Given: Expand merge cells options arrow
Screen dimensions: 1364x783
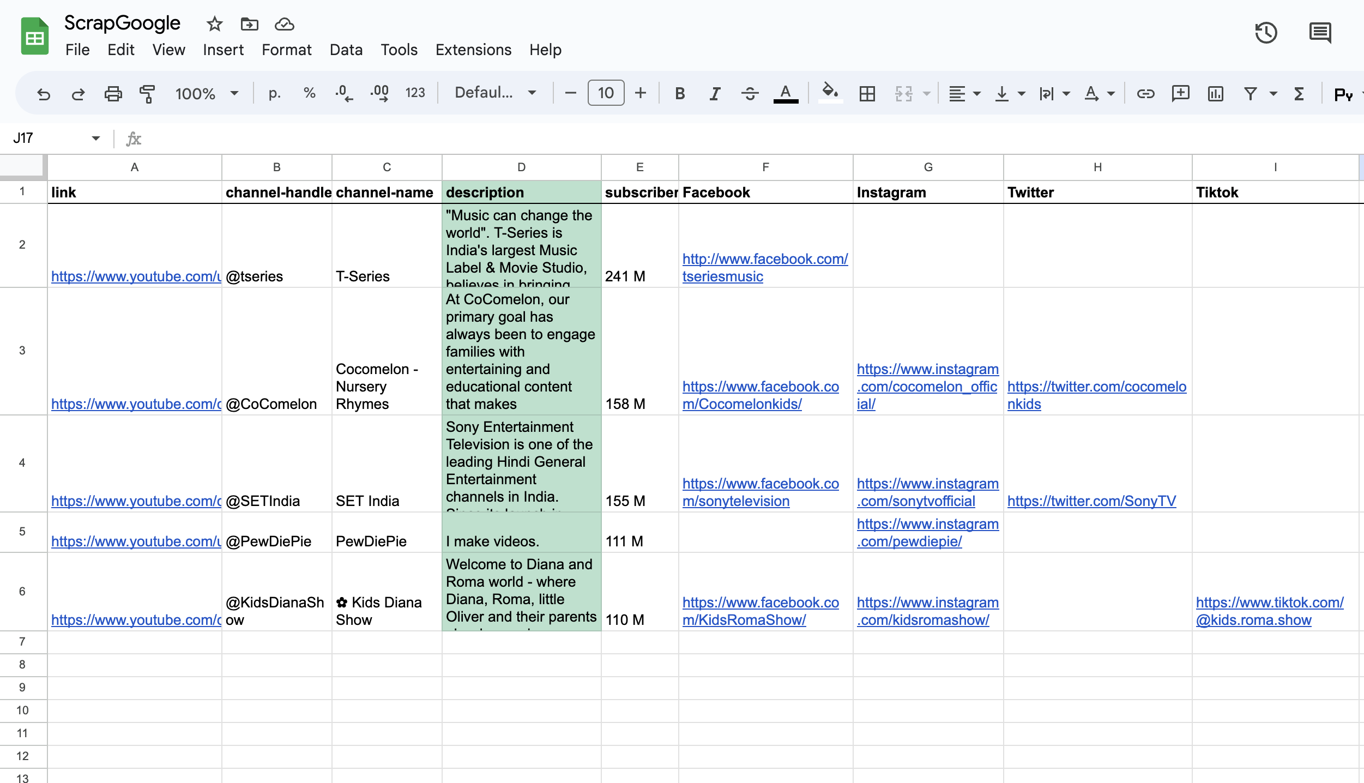Looking at the screenshot, I should coord(926,94).
